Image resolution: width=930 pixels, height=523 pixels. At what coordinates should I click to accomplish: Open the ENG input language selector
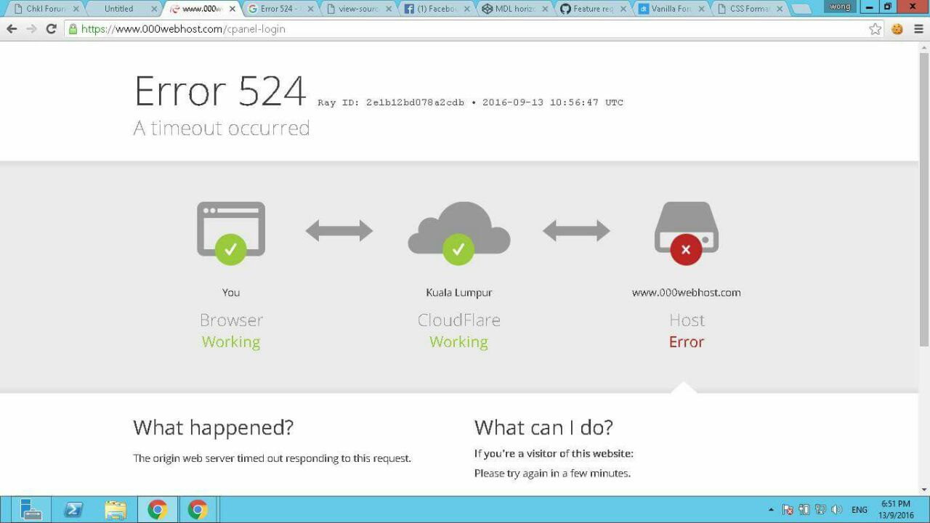(x=860, y=510)
